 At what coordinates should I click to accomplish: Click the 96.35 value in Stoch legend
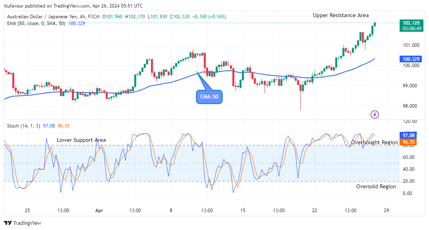click(64, 126)
